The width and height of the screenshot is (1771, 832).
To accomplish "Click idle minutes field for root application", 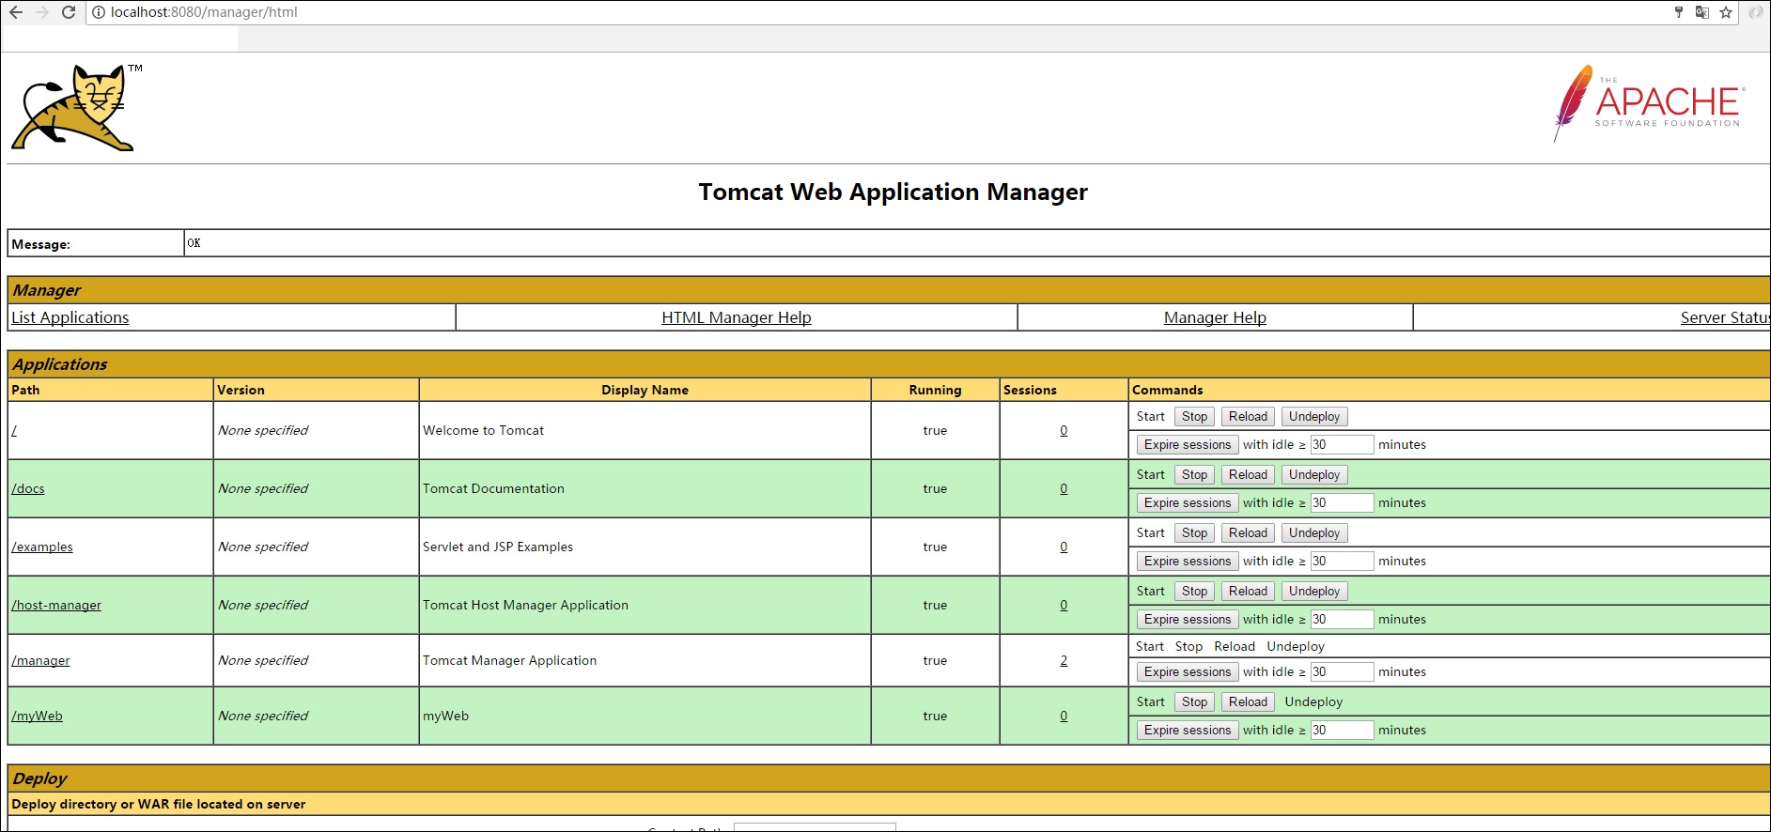I will 1342,444.
